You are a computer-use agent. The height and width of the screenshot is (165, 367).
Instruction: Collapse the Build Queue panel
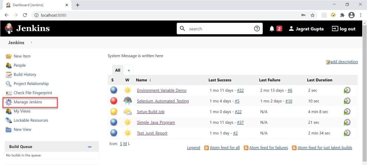point(89,147)
